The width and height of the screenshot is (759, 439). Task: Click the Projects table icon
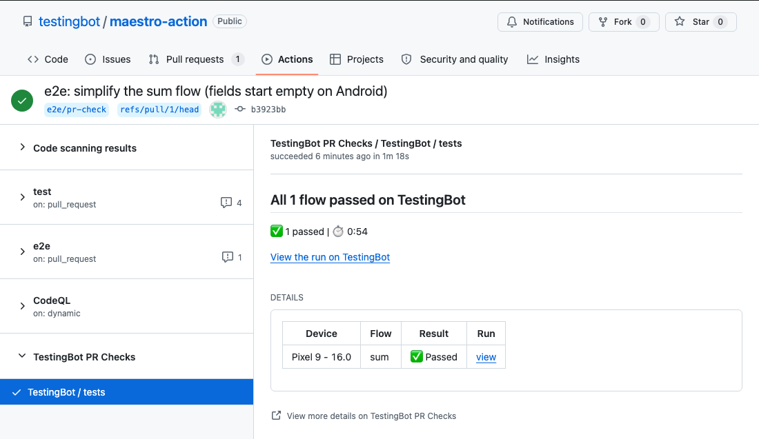tap(335, 59)
